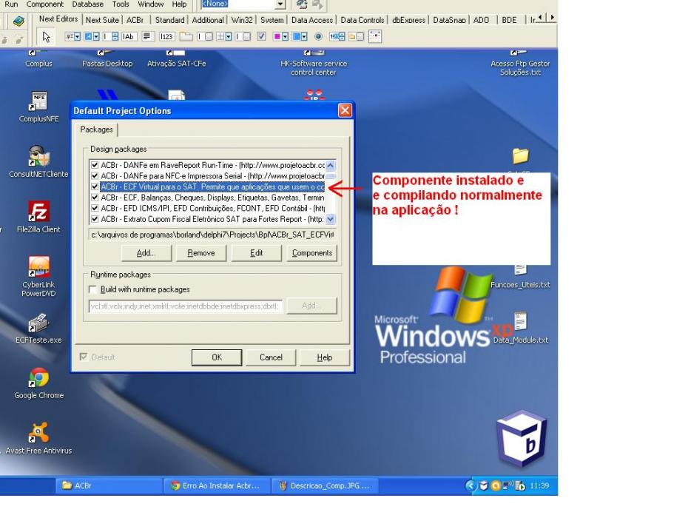Pick the memo component with text lines

coord(147,36)
